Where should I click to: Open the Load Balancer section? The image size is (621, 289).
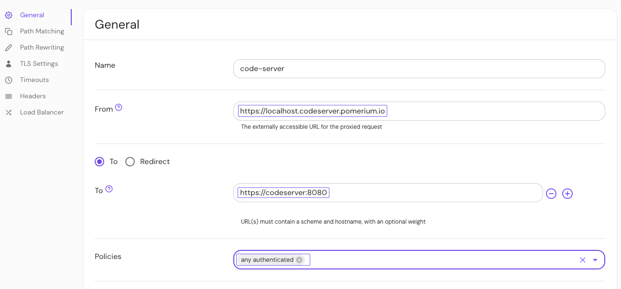click(36, 113)
